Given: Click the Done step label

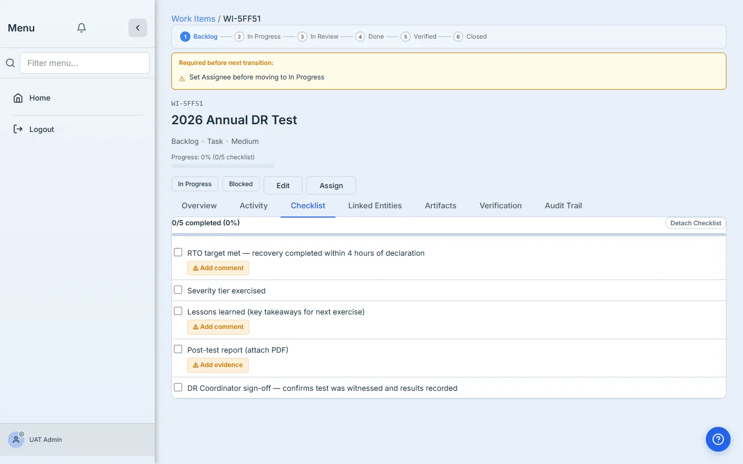Looking at the screenshot, I should [376, 37].
